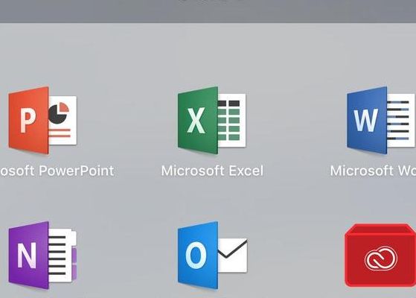Open the Outlook app icon with envelope
Screen dimensions: 416x298
[212, 256]
